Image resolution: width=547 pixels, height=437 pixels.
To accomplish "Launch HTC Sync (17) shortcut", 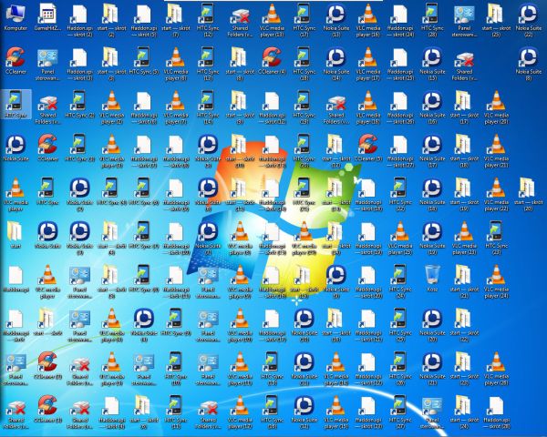I will pos(304,21).
